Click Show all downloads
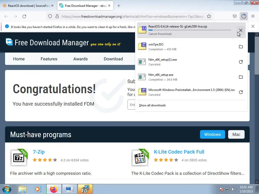Image resolution: width=259 pixels, height=194 pixels. [152, 105]
